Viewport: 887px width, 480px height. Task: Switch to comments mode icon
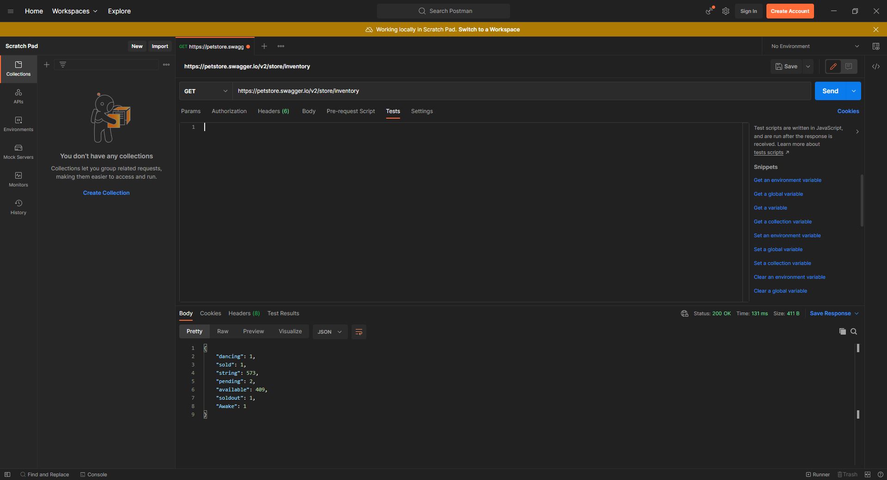pyautogui.click(x=849, y=66)
